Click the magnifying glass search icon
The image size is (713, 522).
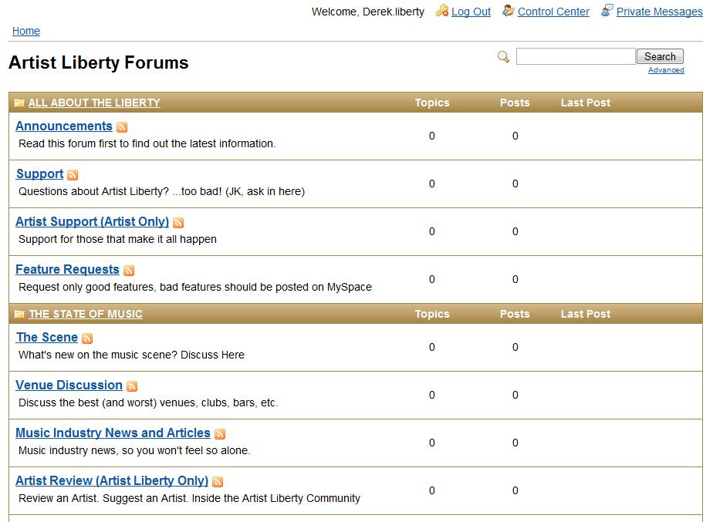(503, 57)
